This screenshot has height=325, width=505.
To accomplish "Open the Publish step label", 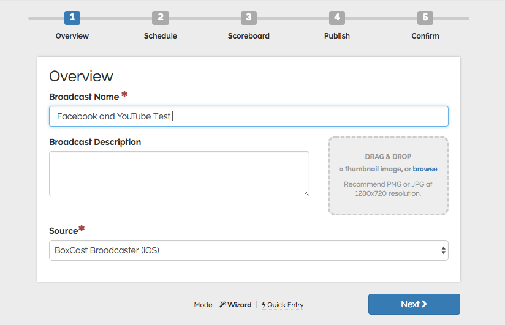I will pos(336,36).
